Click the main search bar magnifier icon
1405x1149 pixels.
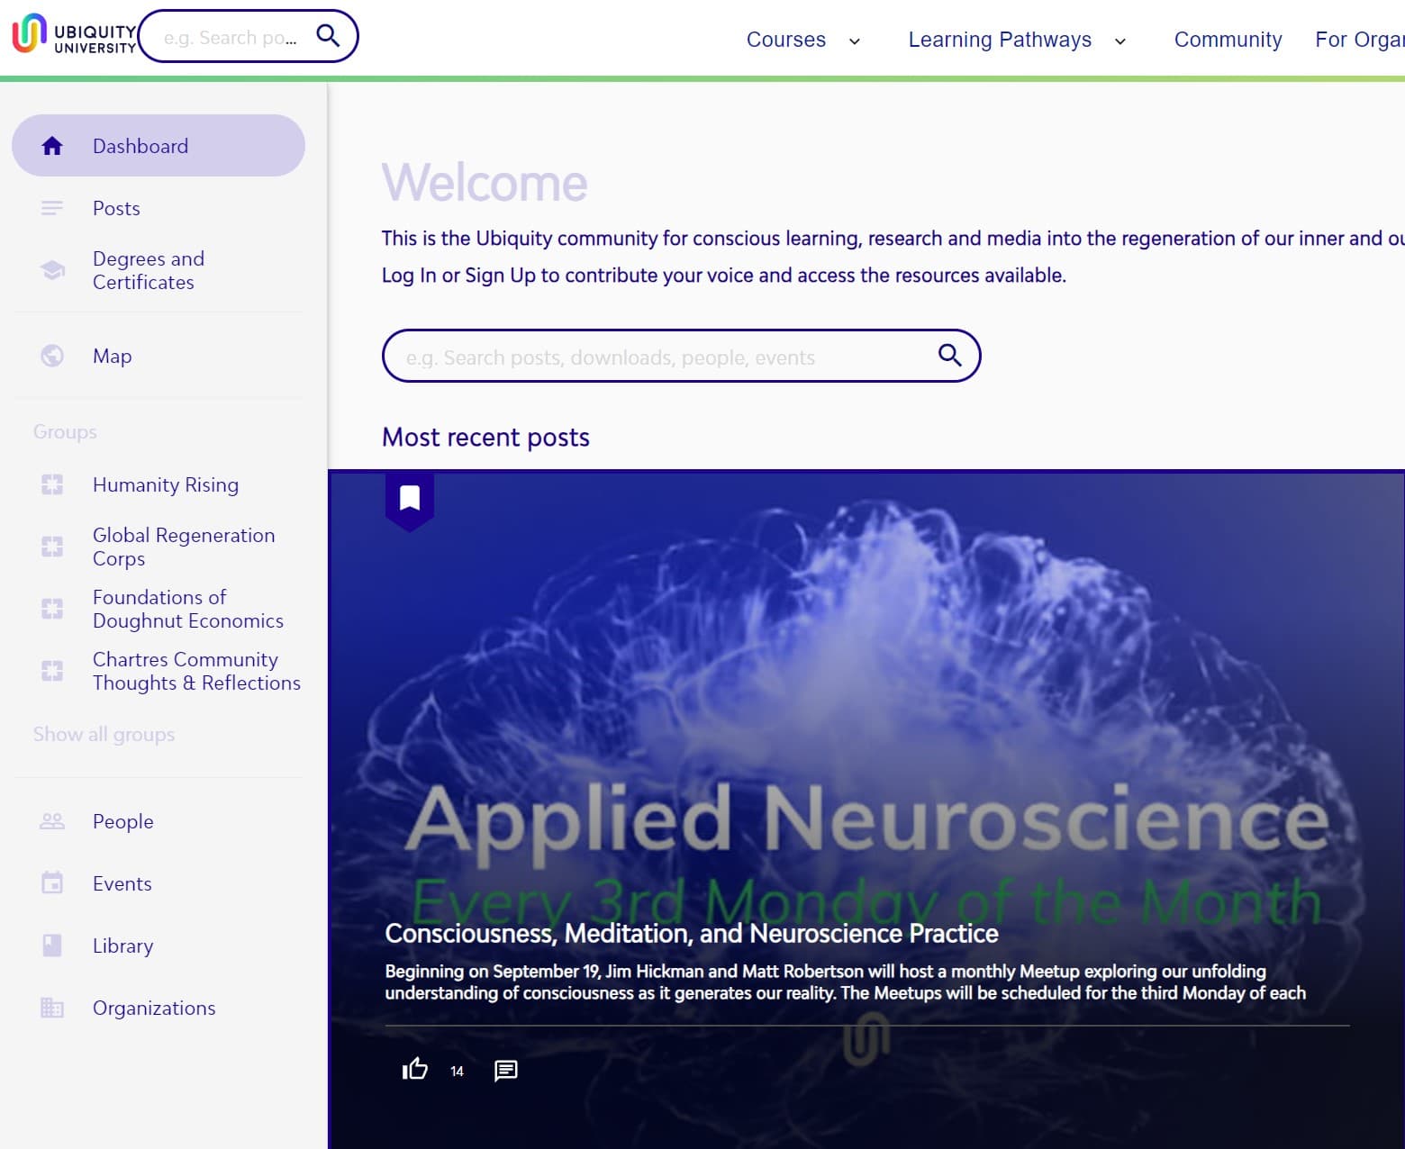tap(949, 356)
